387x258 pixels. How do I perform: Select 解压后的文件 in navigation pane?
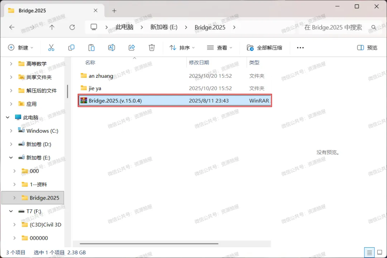[42, 91]
